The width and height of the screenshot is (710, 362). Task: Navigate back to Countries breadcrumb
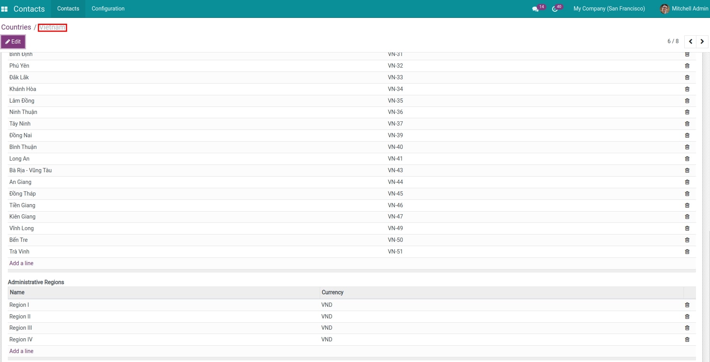(x=16, y=27)
